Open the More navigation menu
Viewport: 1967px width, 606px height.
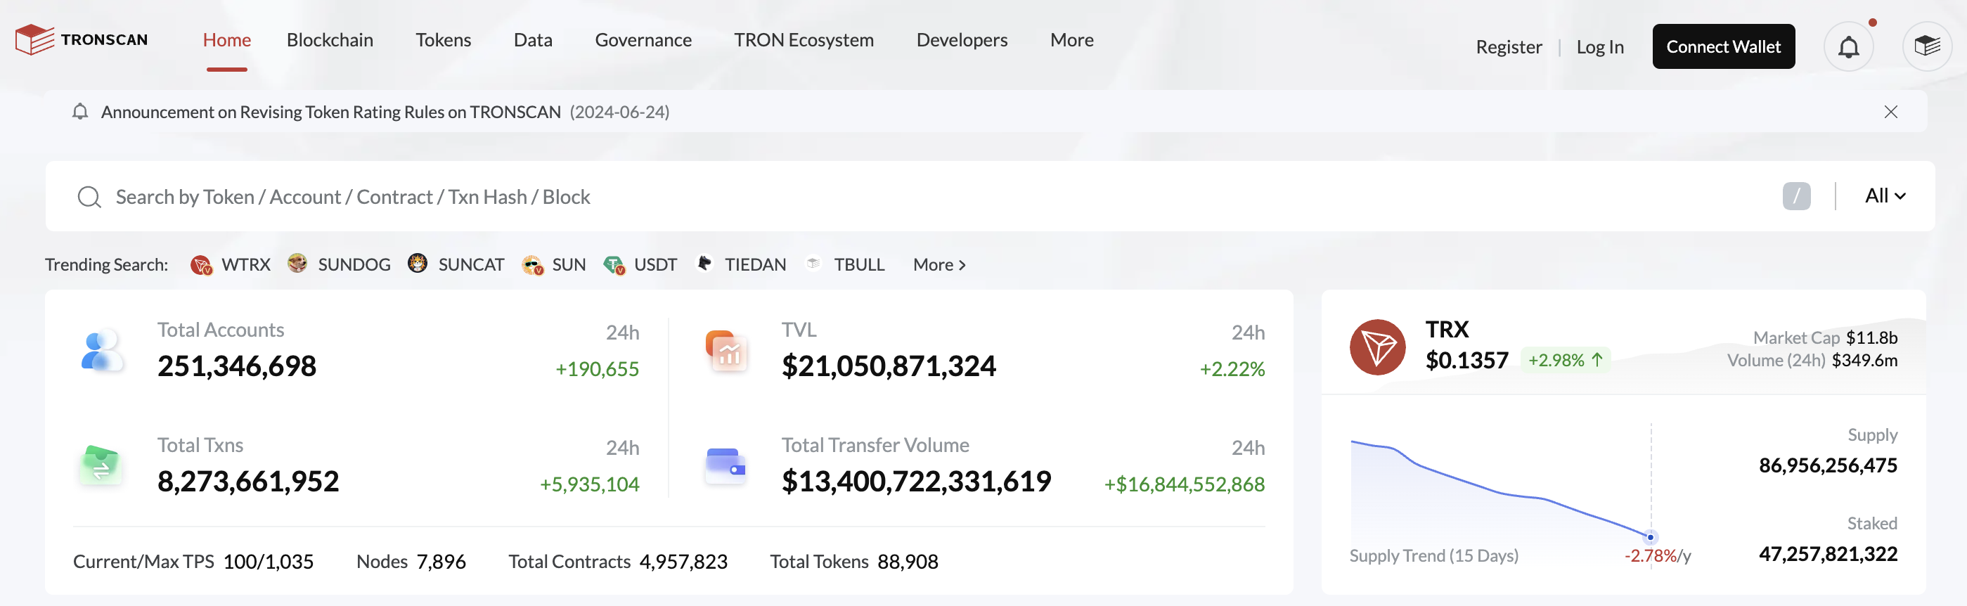point(1071,39)
